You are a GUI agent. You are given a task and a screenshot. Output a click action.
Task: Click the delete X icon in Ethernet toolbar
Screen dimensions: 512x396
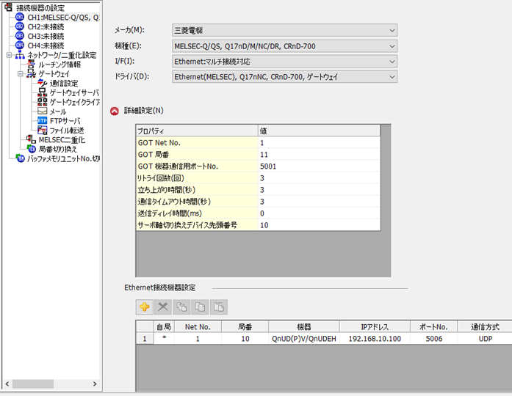tap(164, 307)
